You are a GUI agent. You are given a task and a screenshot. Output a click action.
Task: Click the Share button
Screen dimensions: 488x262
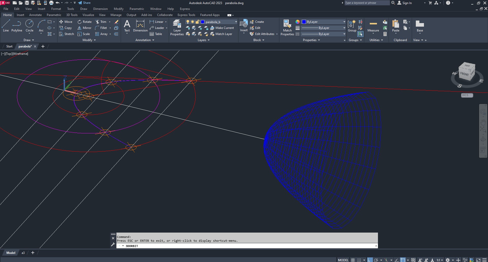click(x=84, y=3)
